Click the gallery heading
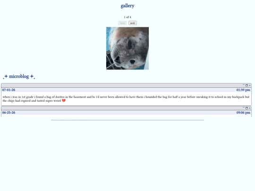 coord(127,6)
